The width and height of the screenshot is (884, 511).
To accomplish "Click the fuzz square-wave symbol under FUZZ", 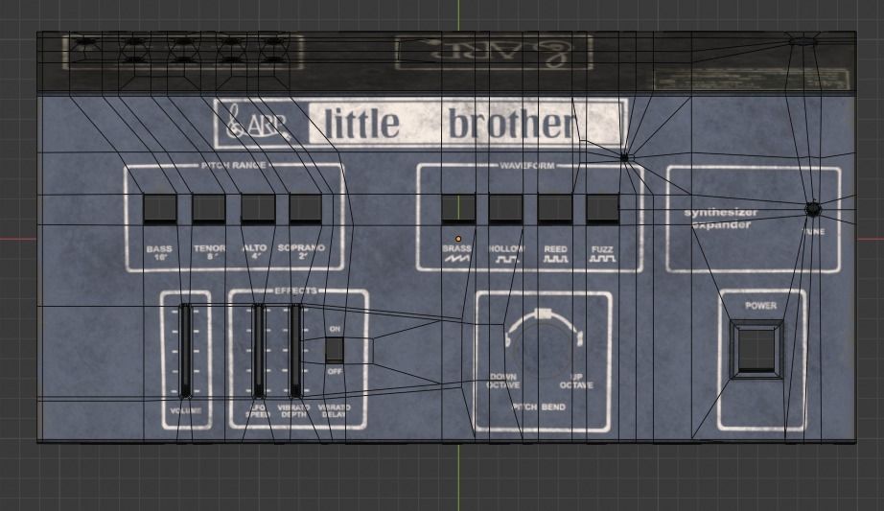I will pyautogui.click(x=603, y=259).
